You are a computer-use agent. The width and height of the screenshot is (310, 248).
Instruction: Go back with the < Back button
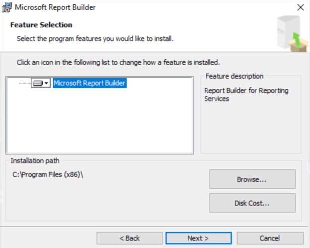click(x=129, y=238)
